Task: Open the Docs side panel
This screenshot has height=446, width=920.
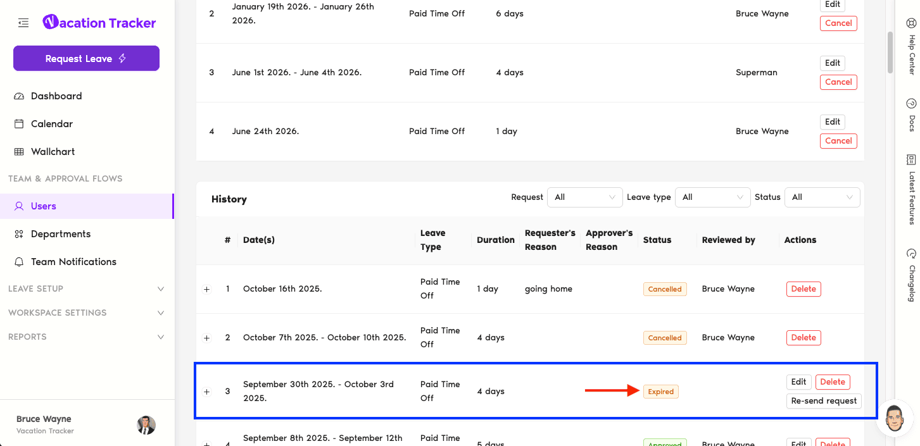Action: 911,114
